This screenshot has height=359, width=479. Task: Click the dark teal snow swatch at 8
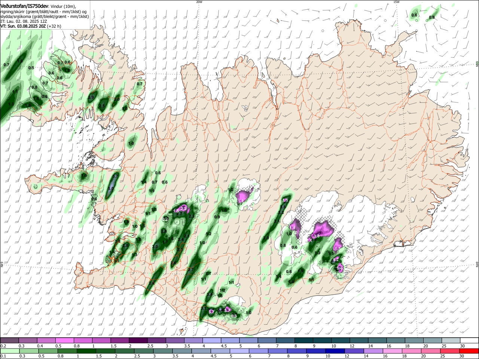coord(304,340)
